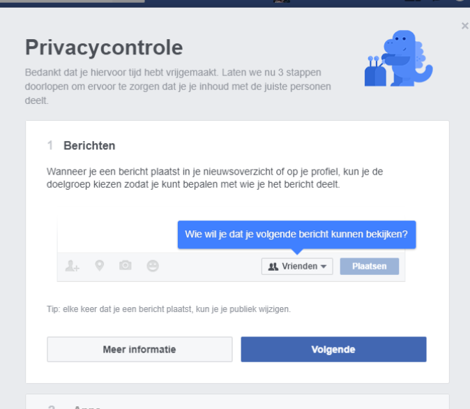Screen dimensions: 470x409
Task: Click the tag people icon in composer
Action: pyautogui.click(x=73, y=266)
